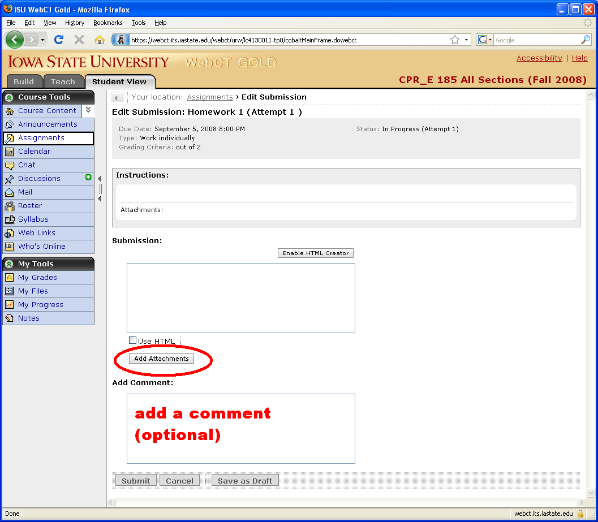Open the search engine selector dropdown
The width and height of the screenshot is (598, 522).
click(485, 40)
